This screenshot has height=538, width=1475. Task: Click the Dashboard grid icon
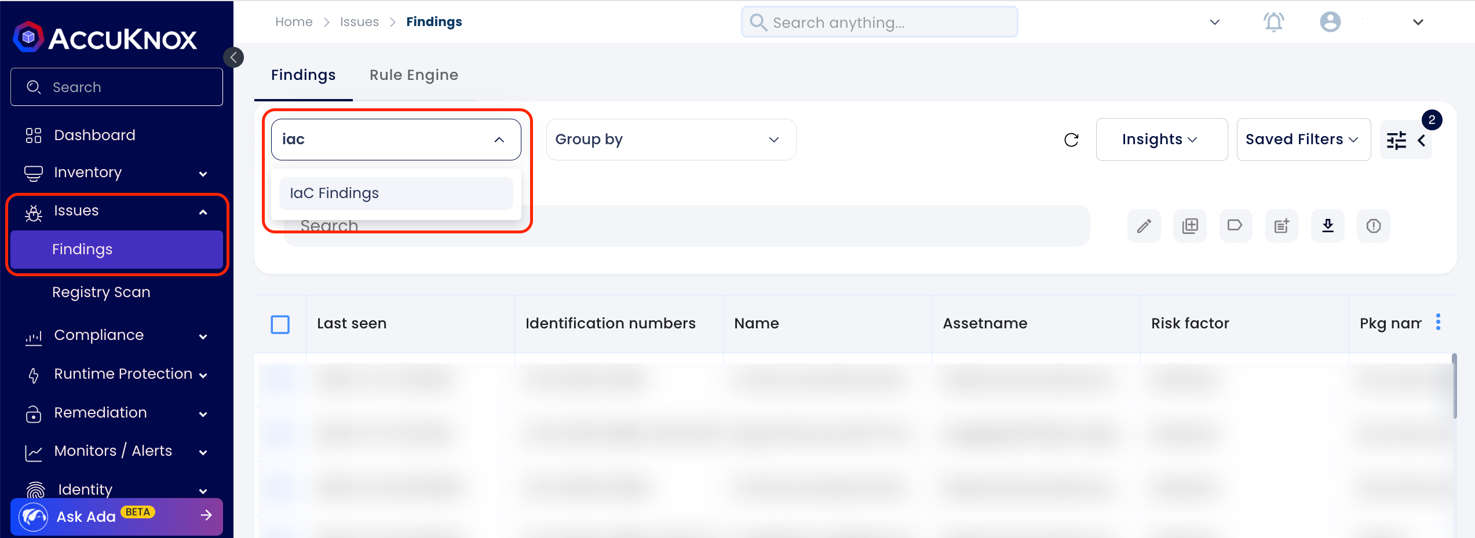tap(34, 136)
